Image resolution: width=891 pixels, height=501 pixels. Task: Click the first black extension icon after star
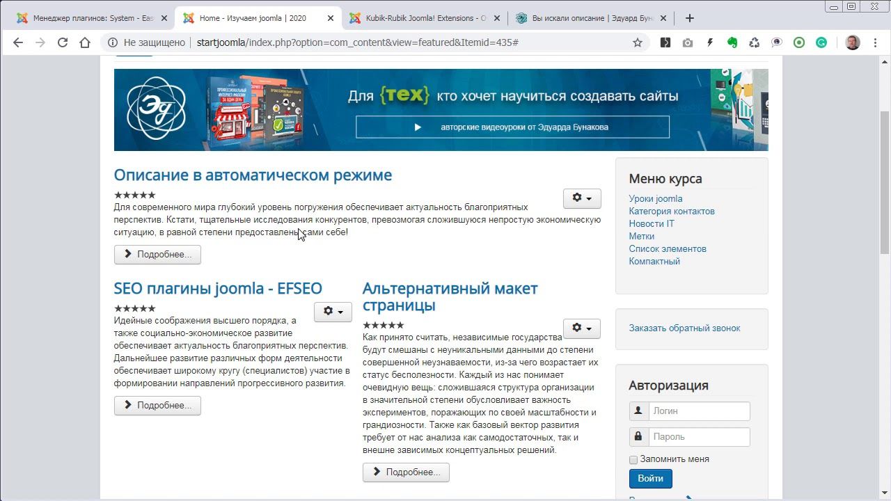[x=665, y=42]
